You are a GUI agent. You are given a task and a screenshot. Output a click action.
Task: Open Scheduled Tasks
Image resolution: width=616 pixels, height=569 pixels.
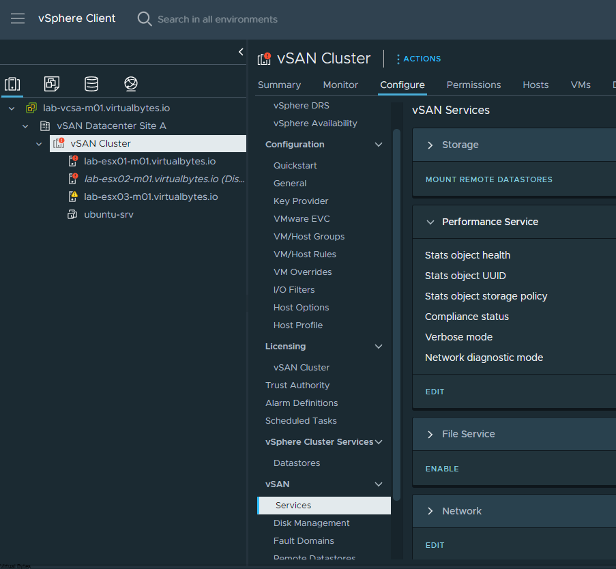301,420
